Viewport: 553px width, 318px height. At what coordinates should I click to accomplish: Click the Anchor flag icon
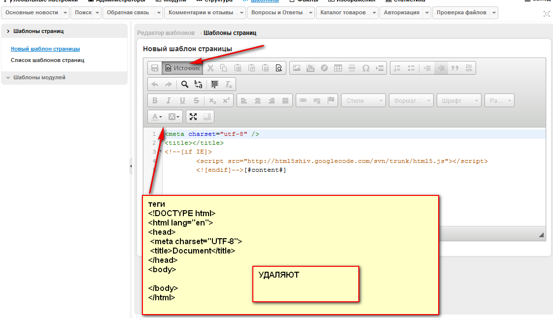[331, 100]
